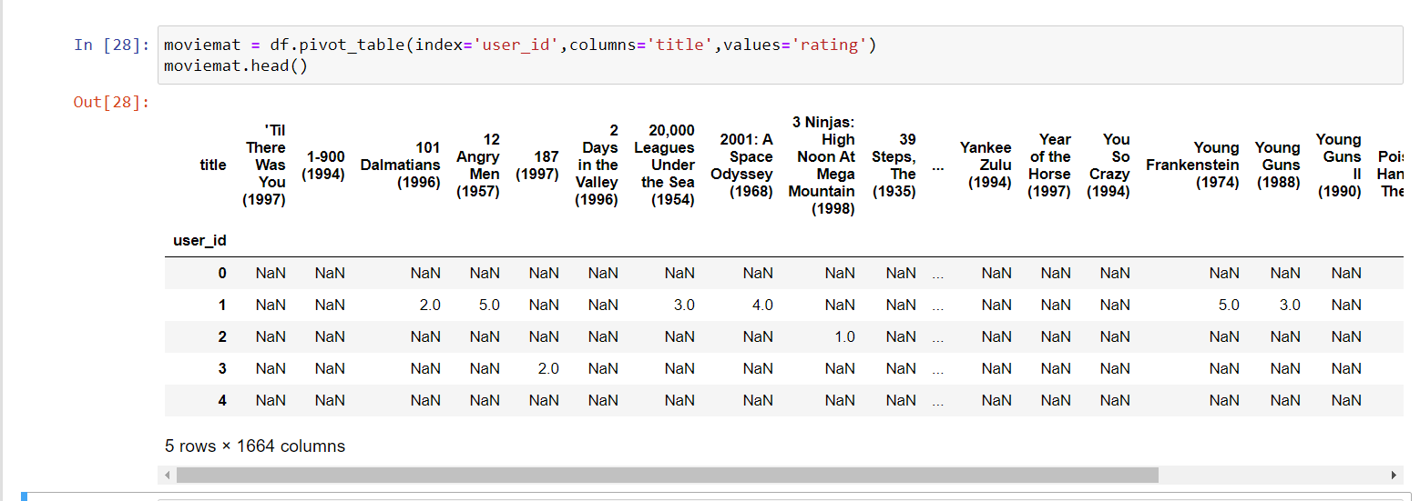Image resolution: width=1420 pixels, height=501 pixels.
Task: Select the Year of the Horse header
Action: click(x=1049, y=165)
